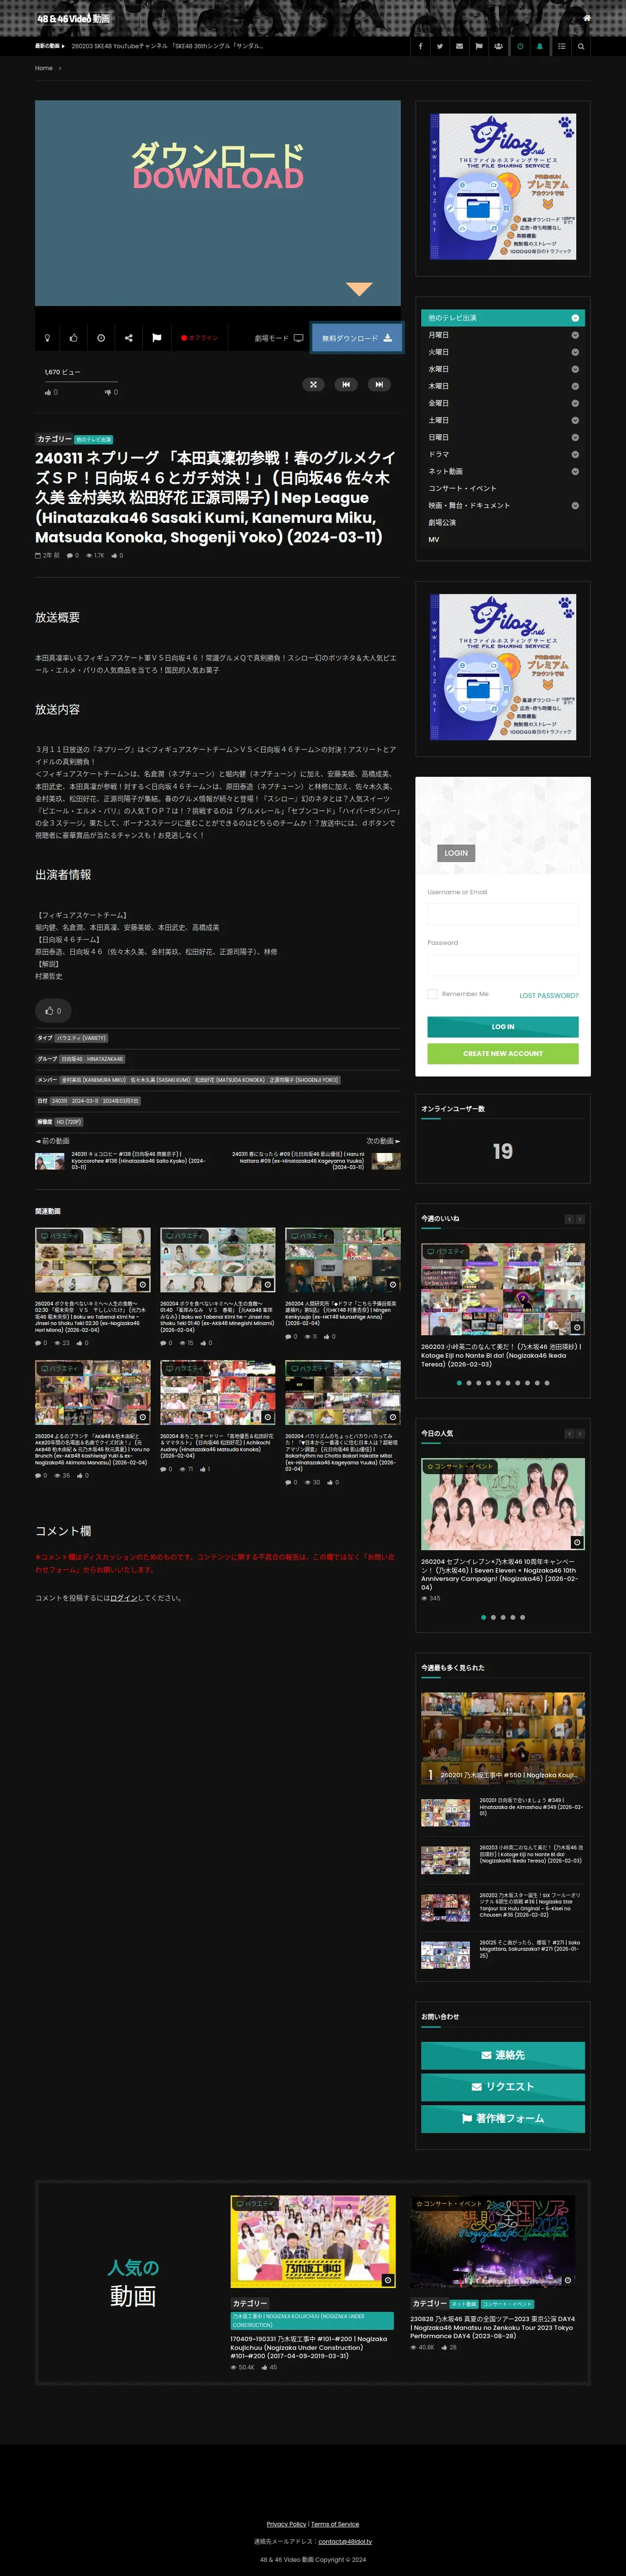Viewport: 626px width, 2576px height.
Task: Collapse the 他のテレビ出演 category
Action: [x=575, y=318]
